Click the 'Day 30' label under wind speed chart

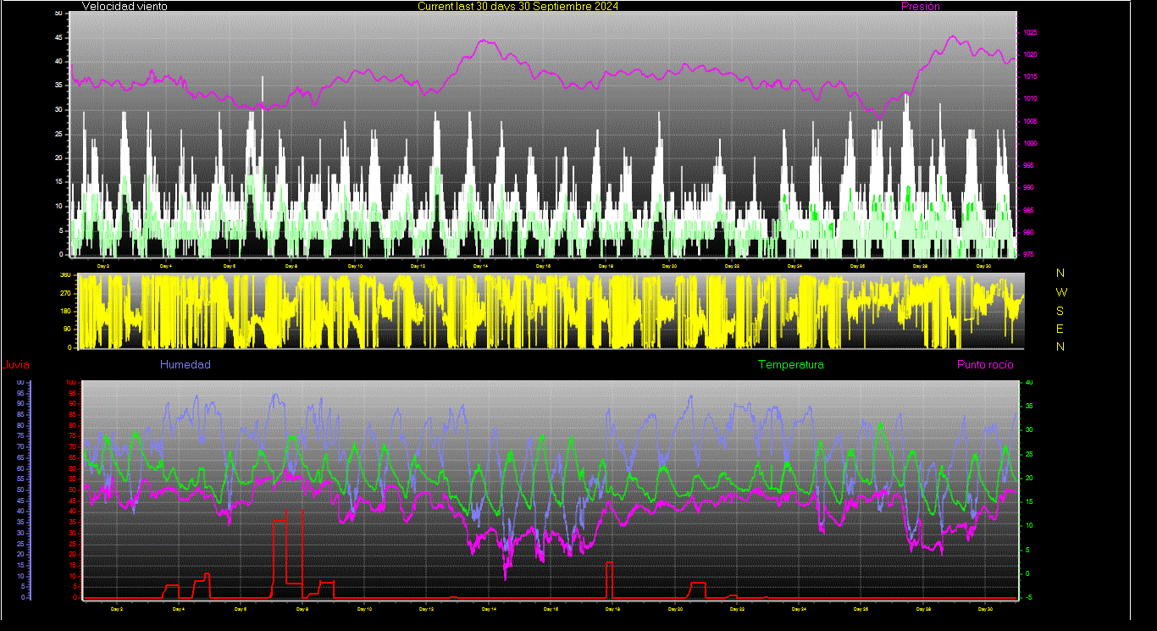click(983, 266)
